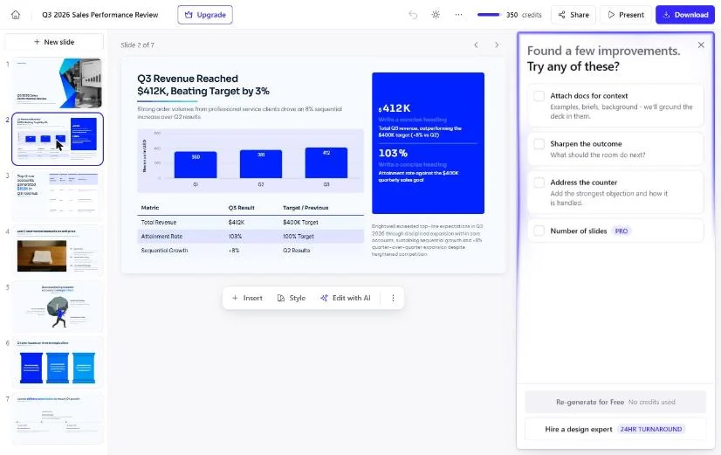Open the Insert menu
This screenshot has width=721, height=455.
click(x=247, y=298)
